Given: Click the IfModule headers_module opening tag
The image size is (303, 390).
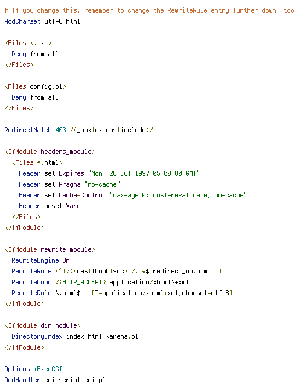Looking at the screenshot, I should (x=49, y=152).
